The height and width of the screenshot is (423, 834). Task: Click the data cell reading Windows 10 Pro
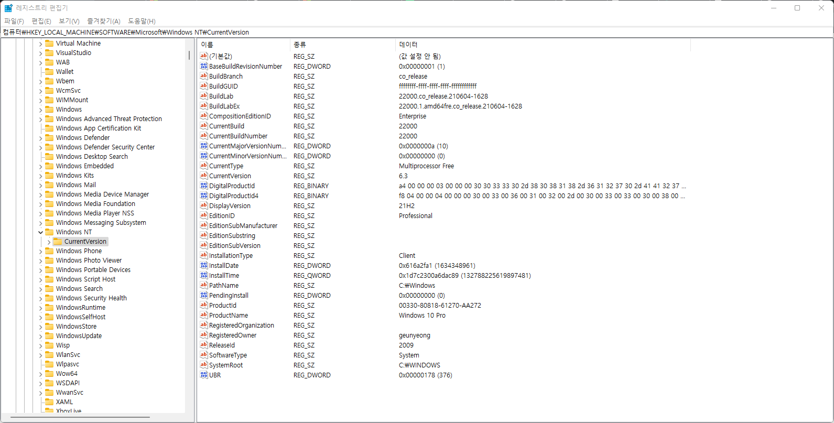[x=422, y=315]
